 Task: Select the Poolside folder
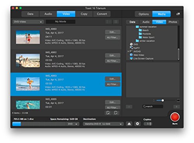[x=145, y=34]
